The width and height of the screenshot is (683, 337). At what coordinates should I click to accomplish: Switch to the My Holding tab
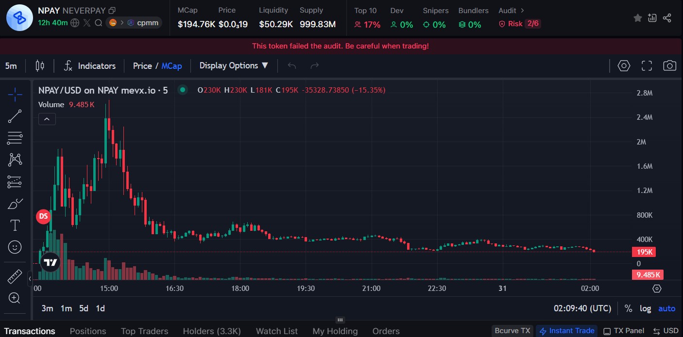point(335,331)
